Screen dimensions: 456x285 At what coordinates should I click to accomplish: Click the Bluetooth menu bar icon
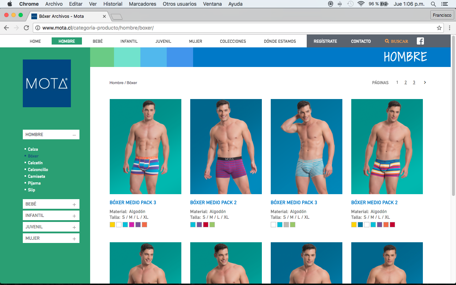[340, 4]
